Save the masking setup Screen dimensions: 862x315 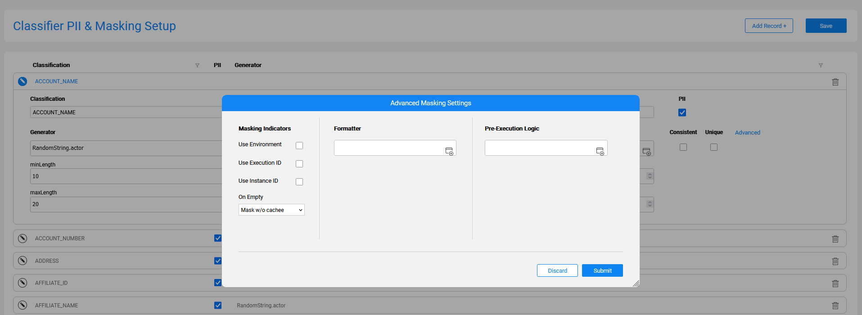[x=826, y=26]
